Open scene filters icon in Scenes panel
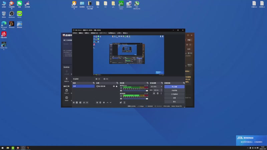The height and width of the screenshot is (150, 267). [x=80, y=103]
